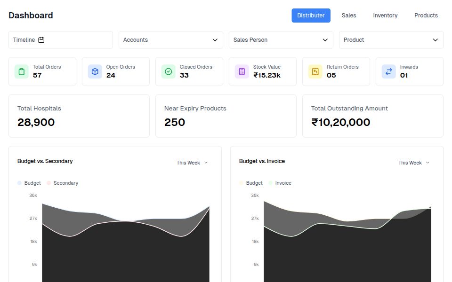Click the Sales navigation option

(x=349, y=15)
